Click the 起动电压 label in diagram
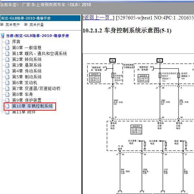Viewport: 194px width, 194px height. 176,142
